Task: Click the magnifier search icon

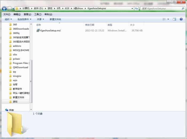Action: [x=183, y=9]
